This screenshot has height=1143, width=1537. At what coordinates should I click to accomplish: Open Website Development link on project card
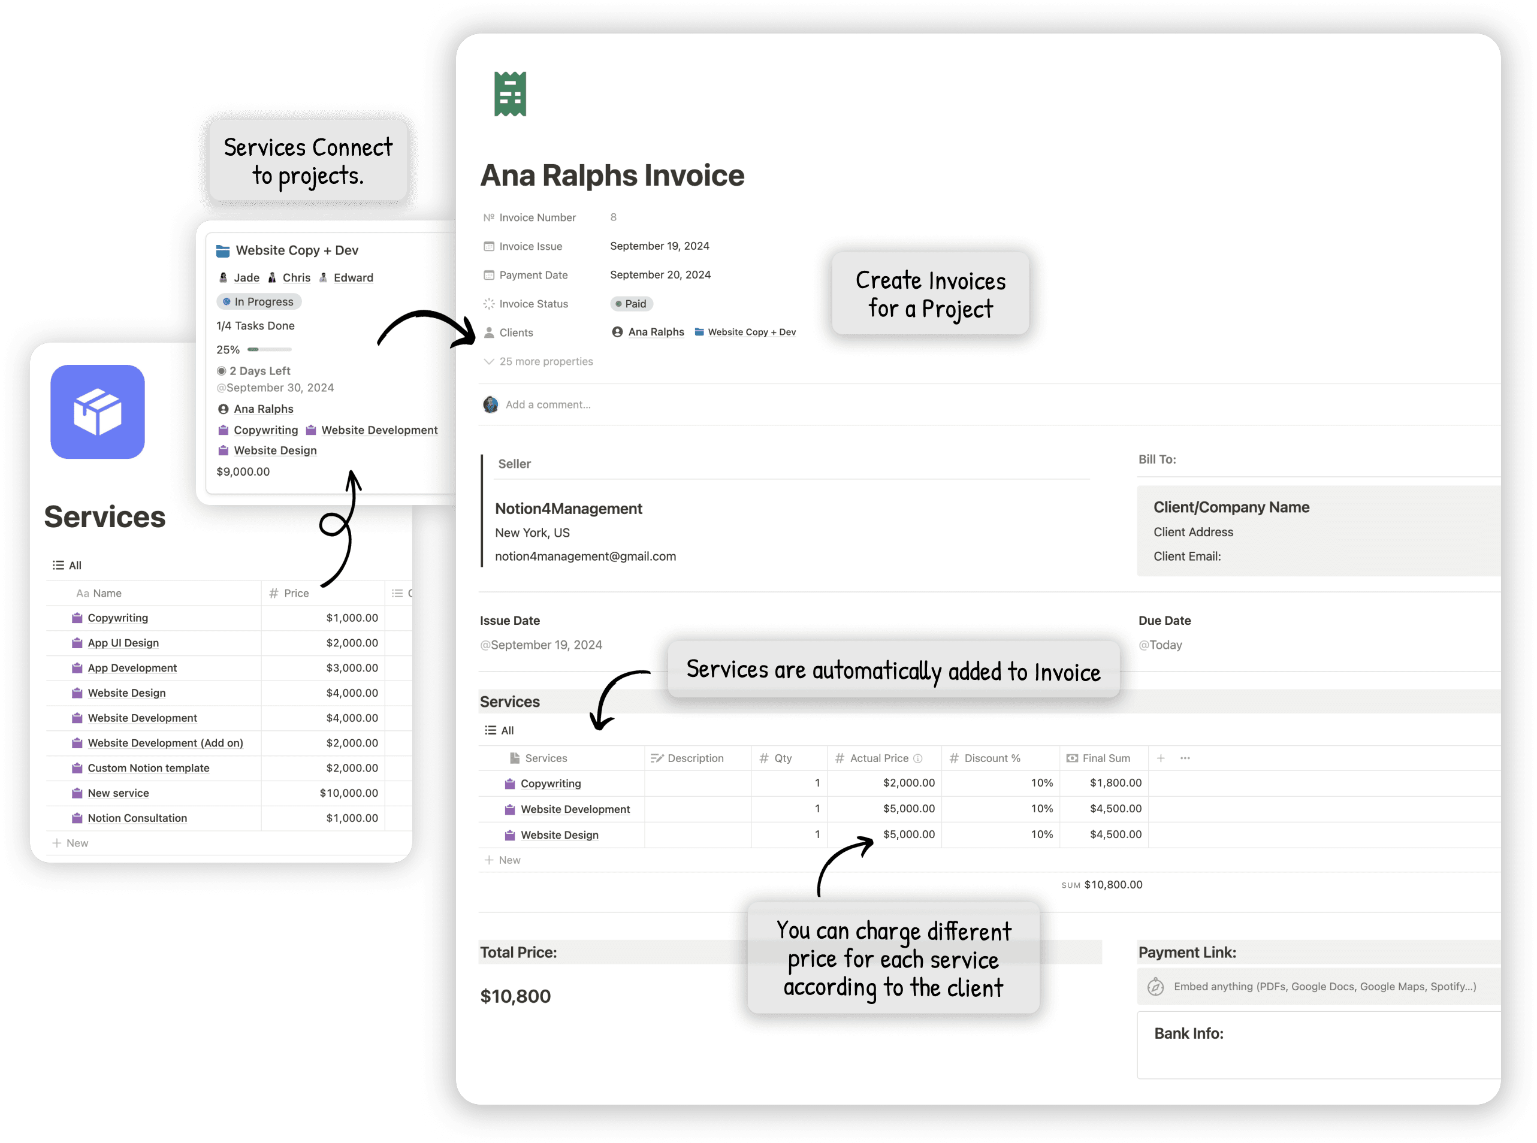tap(379, 430)
